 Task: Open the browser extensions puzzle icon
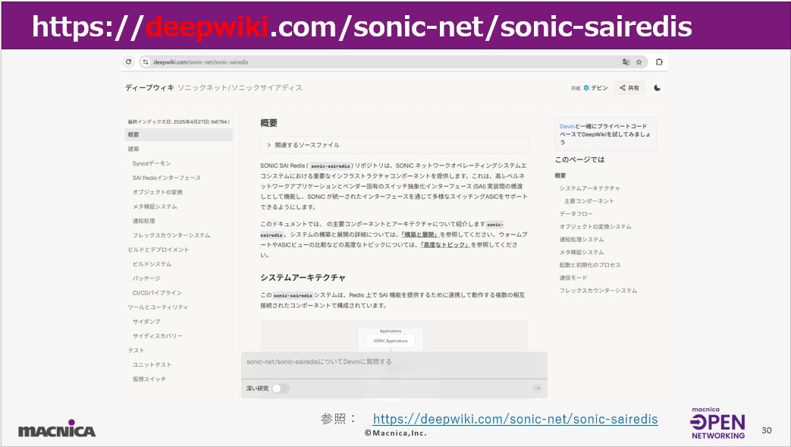pos(659,61)
